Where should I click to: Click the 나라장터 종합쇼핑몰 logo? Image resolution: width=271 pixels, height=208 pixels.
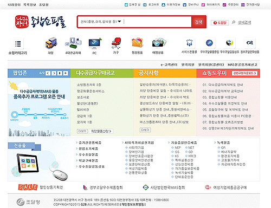pyautogui.click(x=41, y=22)
